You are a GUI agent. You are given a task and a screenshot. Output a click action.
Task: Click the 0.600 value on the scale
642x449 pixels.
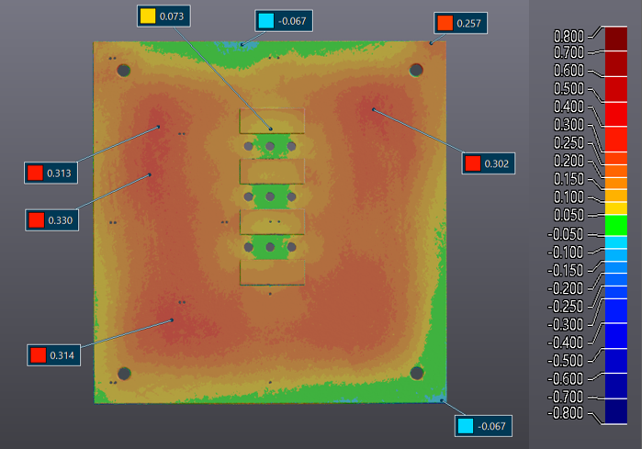tap(569, 71)
